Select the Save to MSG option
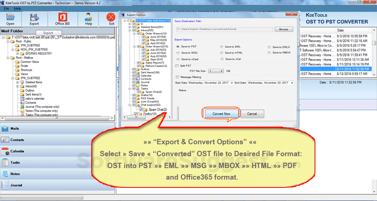Screen dimensions: 377x201 tap(178, 53)
